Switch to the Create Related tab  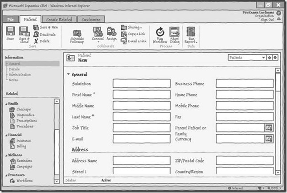[x=59, y=19]
